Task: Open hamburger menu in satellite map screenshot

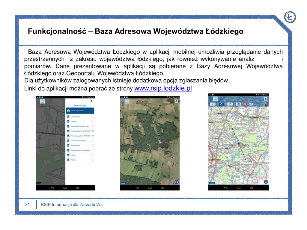Action: (x=123, y=101)
